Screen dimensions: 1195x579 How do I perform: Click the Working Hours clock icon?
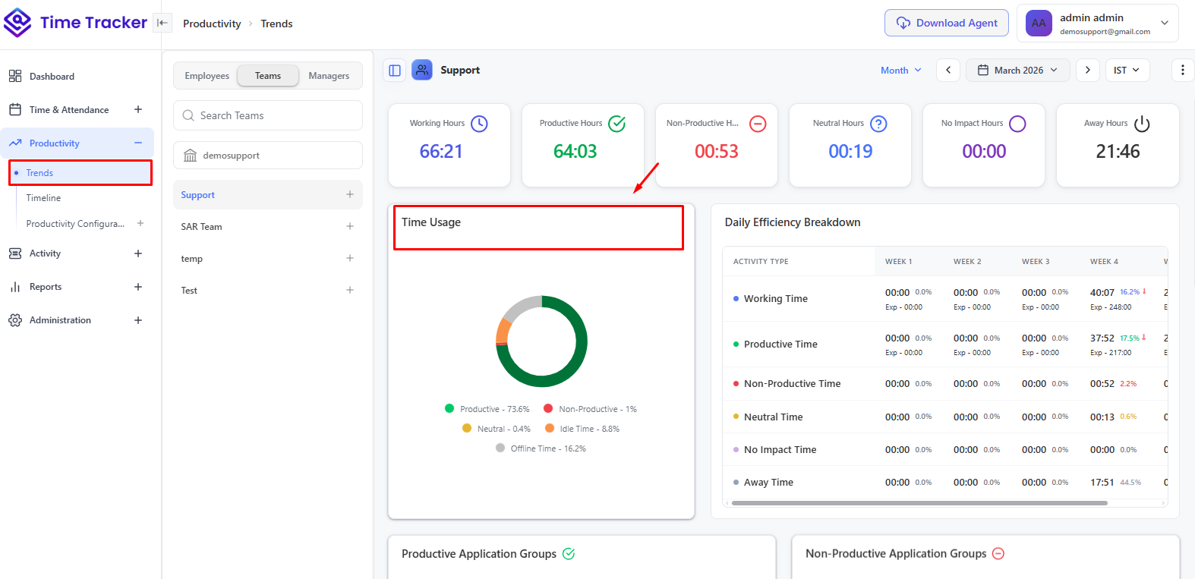click(x=479, y=124)
